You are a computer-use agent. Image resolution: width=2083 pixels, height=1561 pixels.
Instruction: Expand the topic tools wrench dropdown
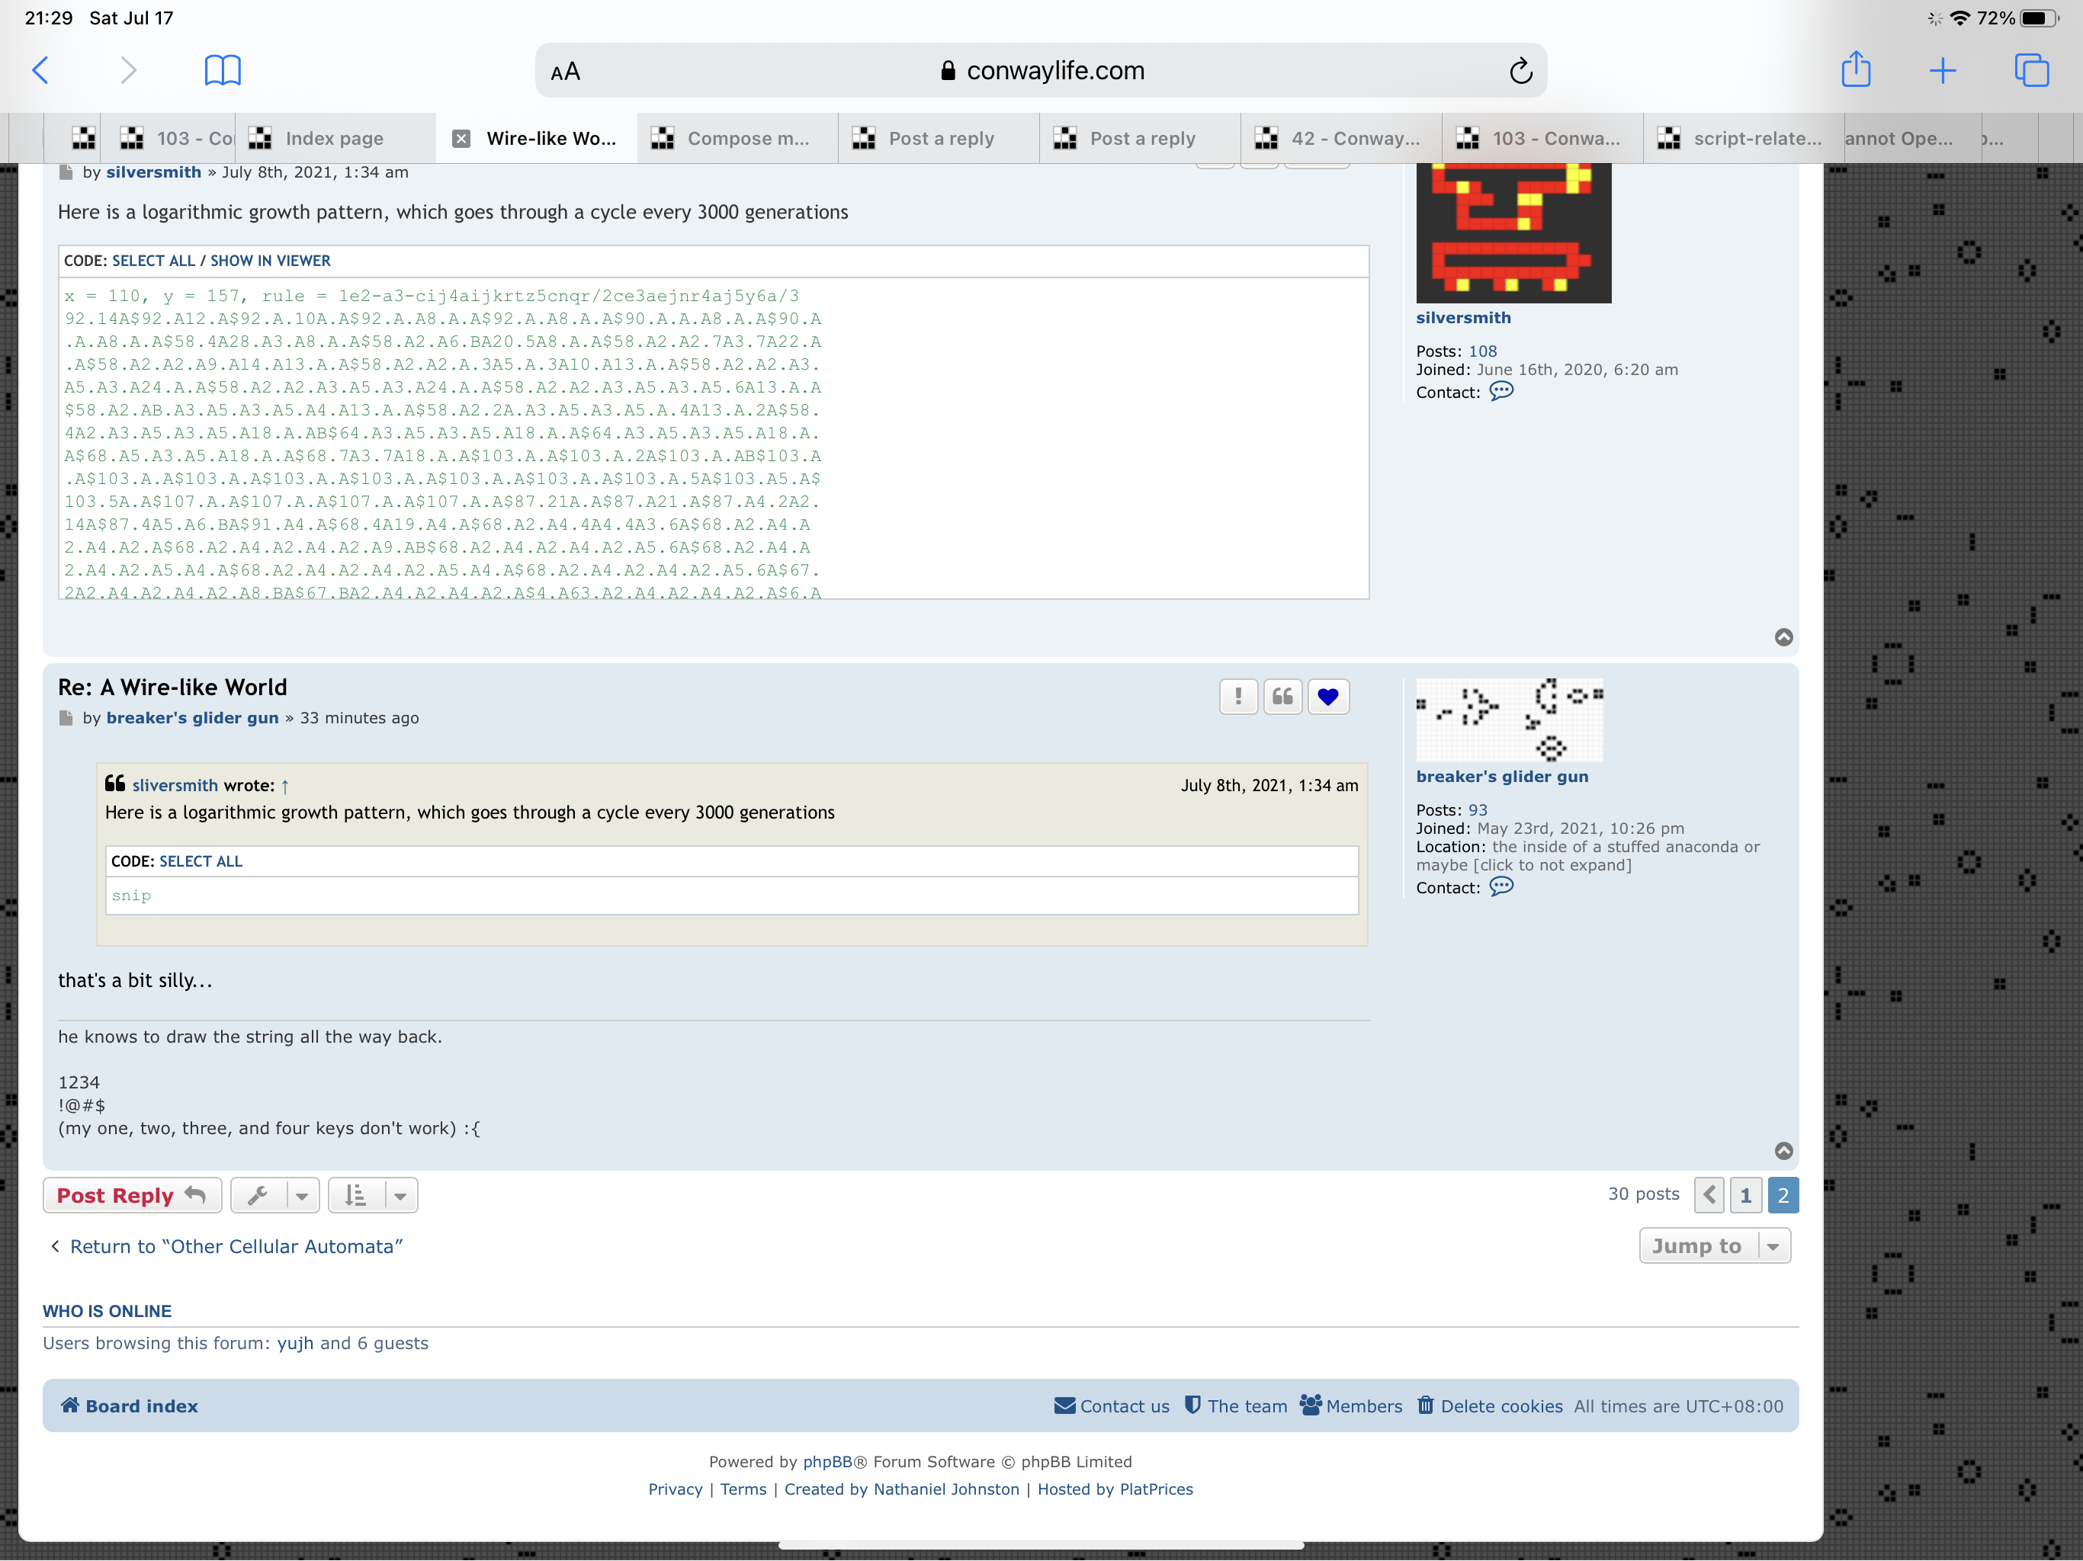pyautogui.click(x=275, y=1194)
